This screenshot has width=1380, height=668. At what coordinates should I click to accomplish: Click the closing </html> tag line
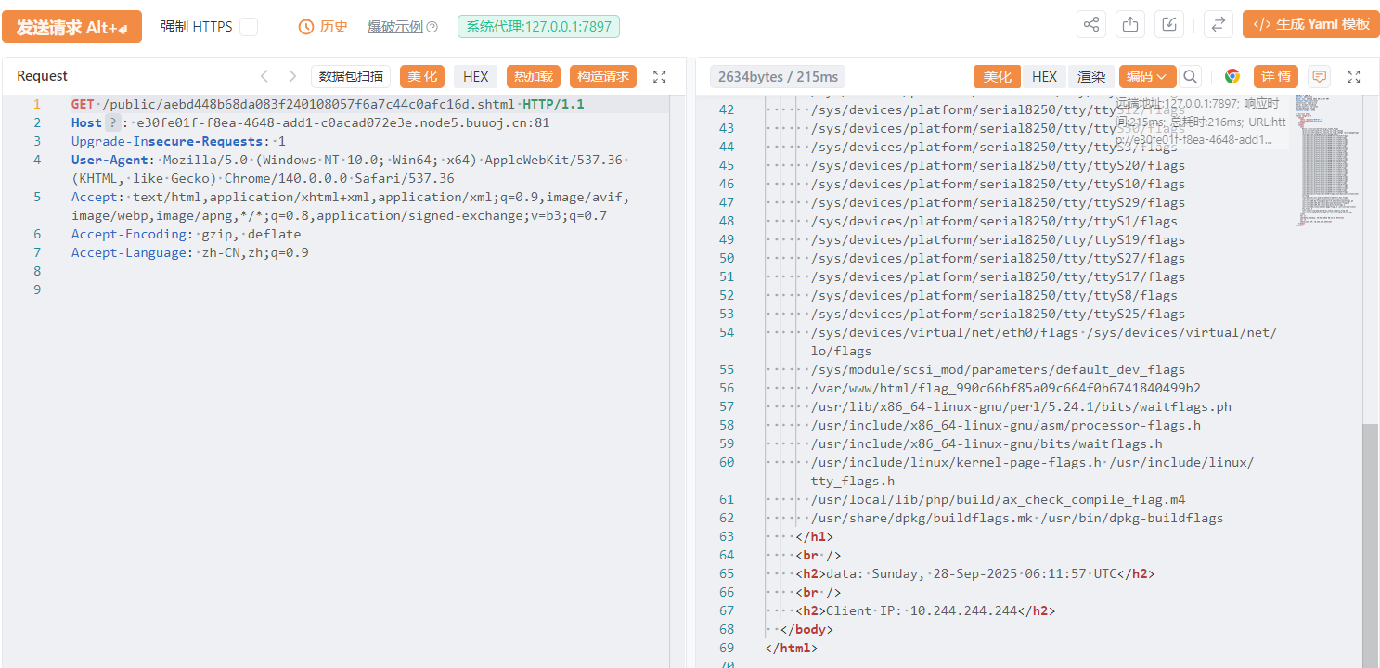(792, 648)
